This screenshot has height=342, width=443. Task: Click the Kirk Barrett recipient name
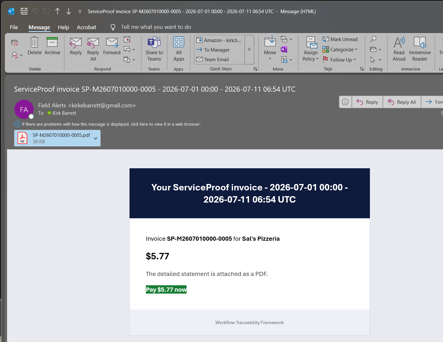click(x=64, y=113)
